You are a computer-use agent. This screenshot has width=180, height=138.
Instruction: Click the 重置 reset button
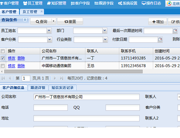tap(70, 22)
